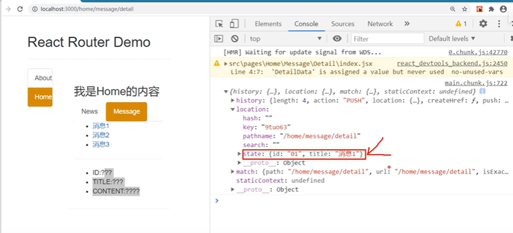Open the 0.chunk.js:42770 source link
Screen dimensions: 513x233
(x=478, y=52)
